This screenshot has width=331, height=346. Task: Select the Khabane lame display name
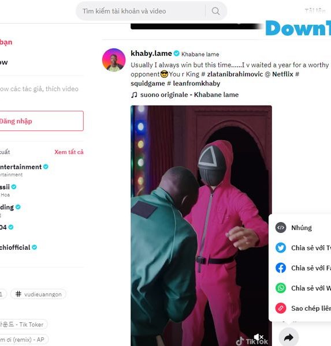[200, 54]
